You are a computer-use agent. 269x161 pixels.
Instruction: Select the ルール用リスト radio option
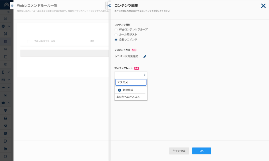[x=116, y=34]
